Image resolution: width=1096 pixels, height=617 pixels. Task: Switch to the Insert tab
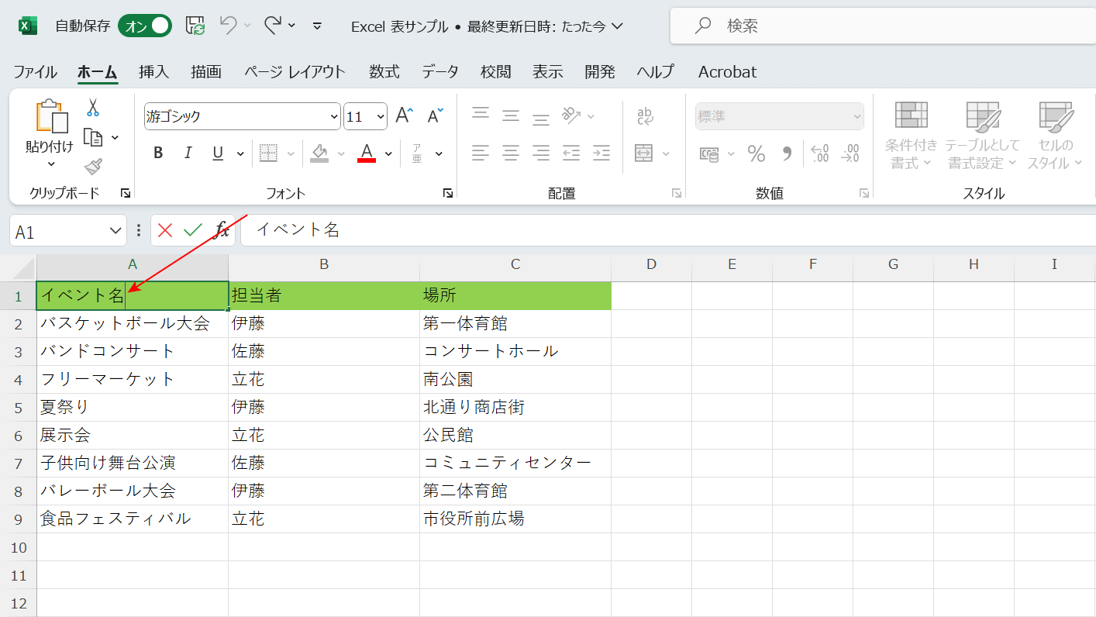coord(153,71)
